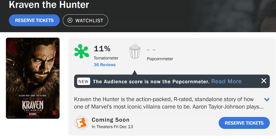Click the Coming Soon heading
276x139 pixels.
110,120
